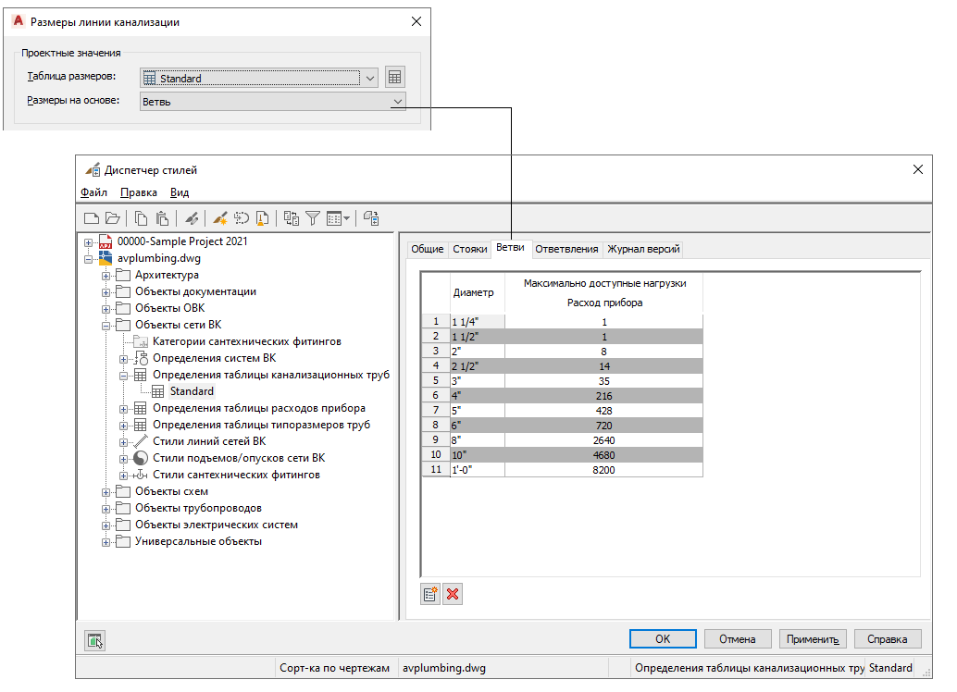Image resolution: width=957 pixels, height=692 pixels.
Task: Select the Ветви tab
Action: click(x=510, y=247)
